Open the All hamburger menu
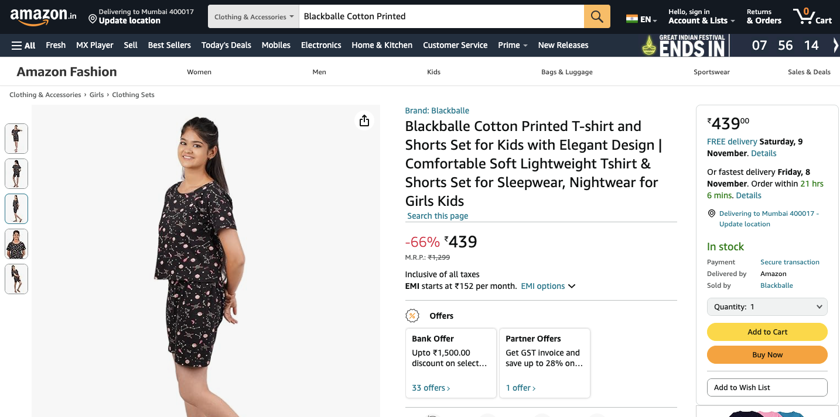840x417 pixels. point(23,45)
